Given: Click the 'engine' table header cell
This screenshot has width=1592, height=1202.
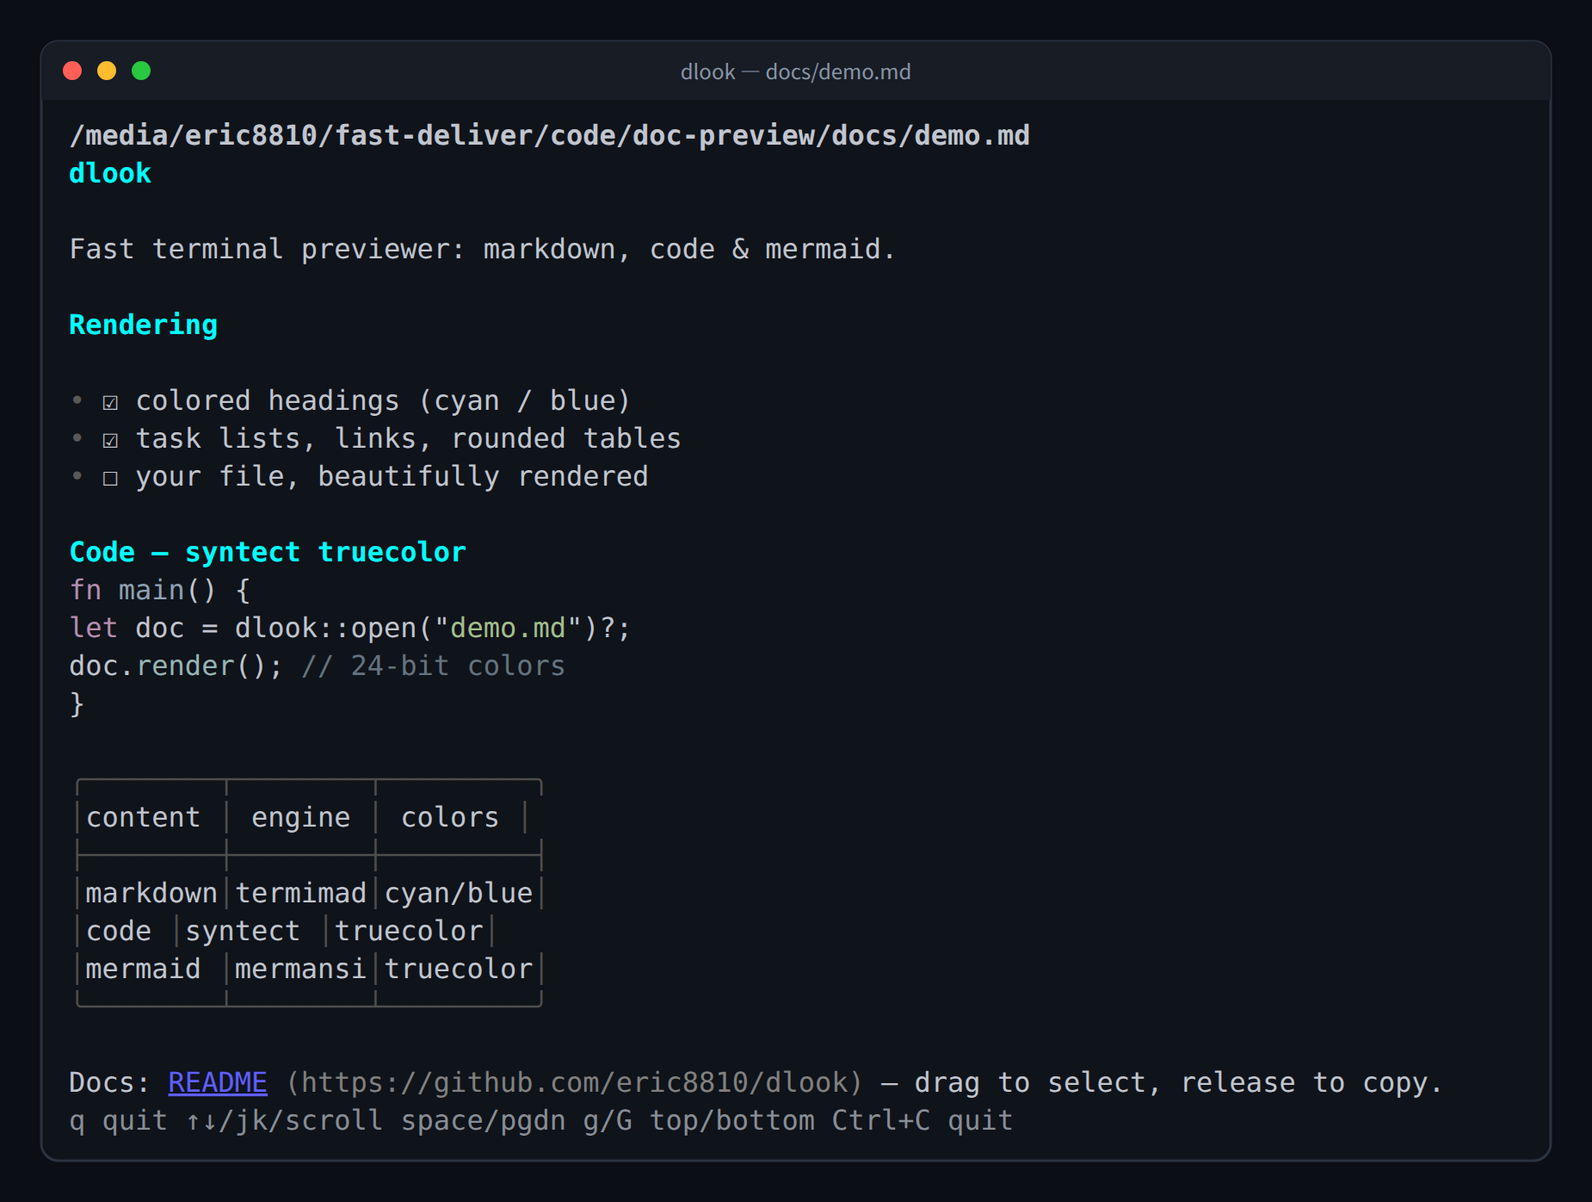Looking at the screenshot, I should coord(301,817).
